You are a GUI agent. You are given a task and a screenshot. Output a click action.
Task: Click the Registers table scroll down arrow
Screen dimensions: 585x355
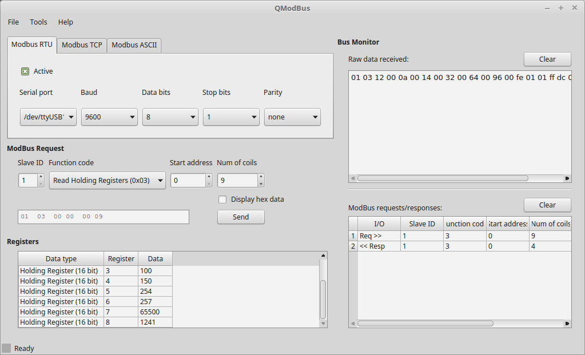(323, 324)
